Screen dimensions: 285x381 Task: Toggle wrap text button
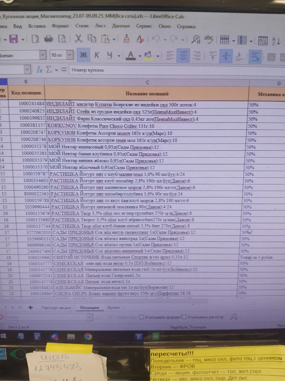tap(255, 57)
